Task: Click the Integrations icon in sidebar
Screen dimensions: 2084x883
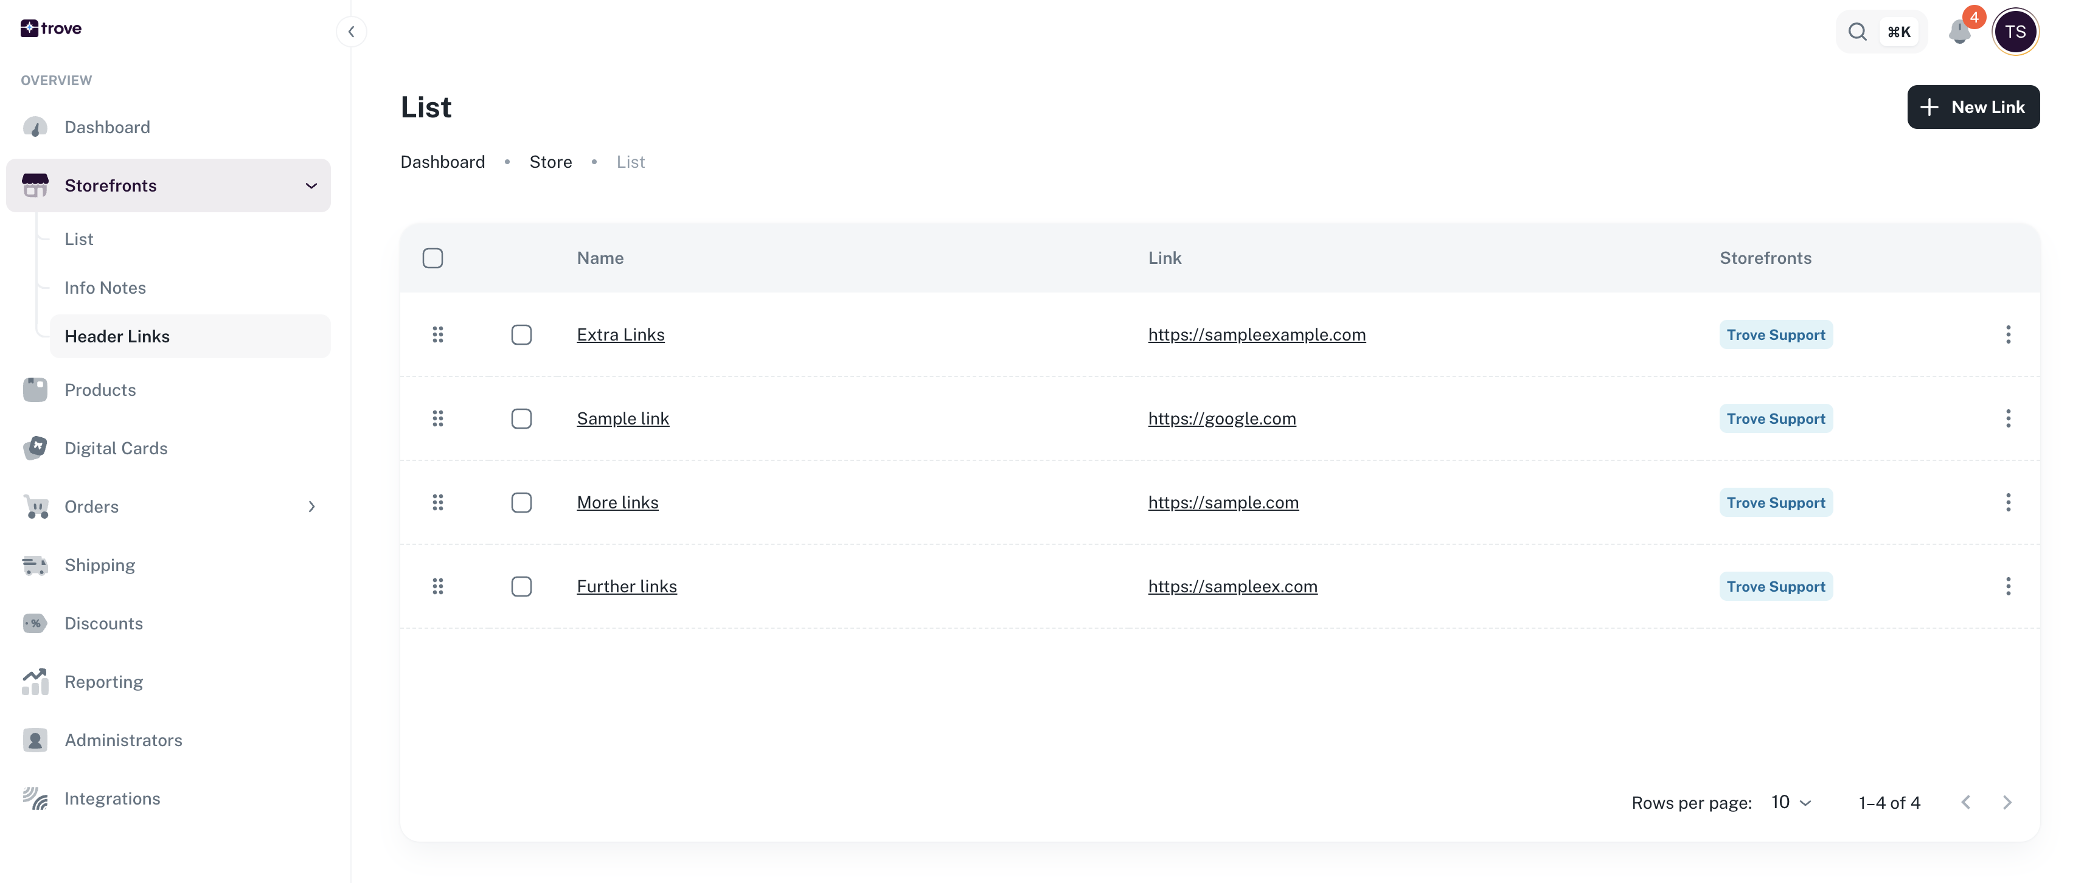Action: click(x=35, y=798)
